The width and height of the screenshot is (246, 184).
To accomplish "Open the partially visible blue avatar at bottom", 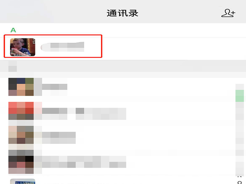I will (x=22, y=181).
